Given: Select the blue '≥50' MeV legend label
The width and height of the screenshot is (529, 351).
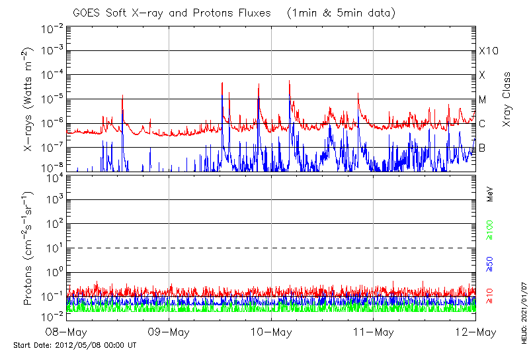Looking at the screenshot, I should pos(490,262).
